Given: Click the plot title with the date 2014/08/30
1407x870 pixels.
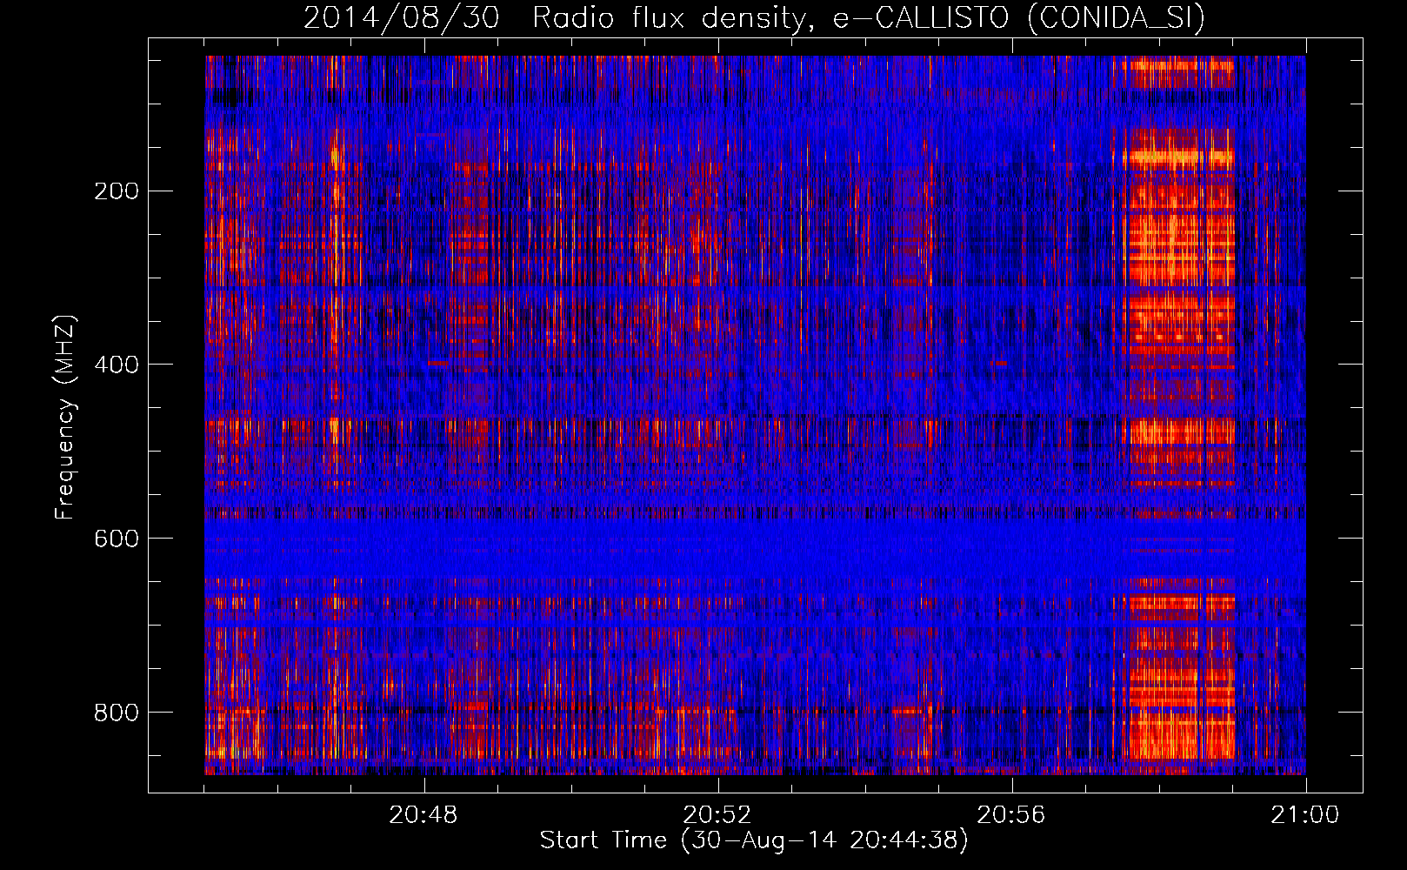Looking at the screenshot, I should pyautogui.click(x=754, y=17).
